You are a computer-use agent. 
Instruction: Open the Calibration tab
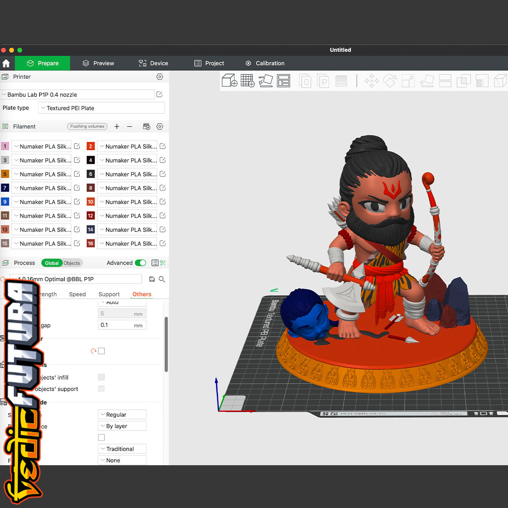[265, 63]
